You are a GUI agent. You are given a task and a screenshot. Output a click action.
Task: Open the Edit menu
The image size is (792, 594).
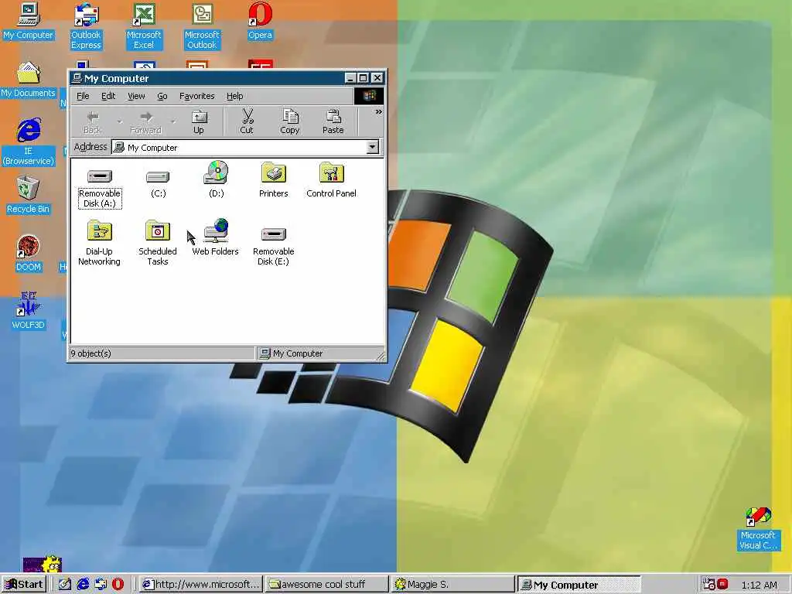(108, 96)
